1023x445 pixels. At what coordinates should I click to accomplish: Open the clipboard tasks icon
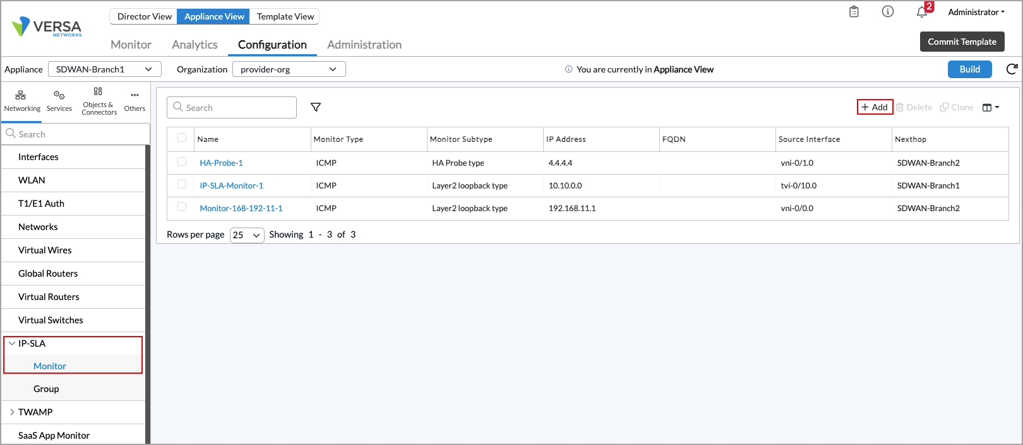coord(854,11)
